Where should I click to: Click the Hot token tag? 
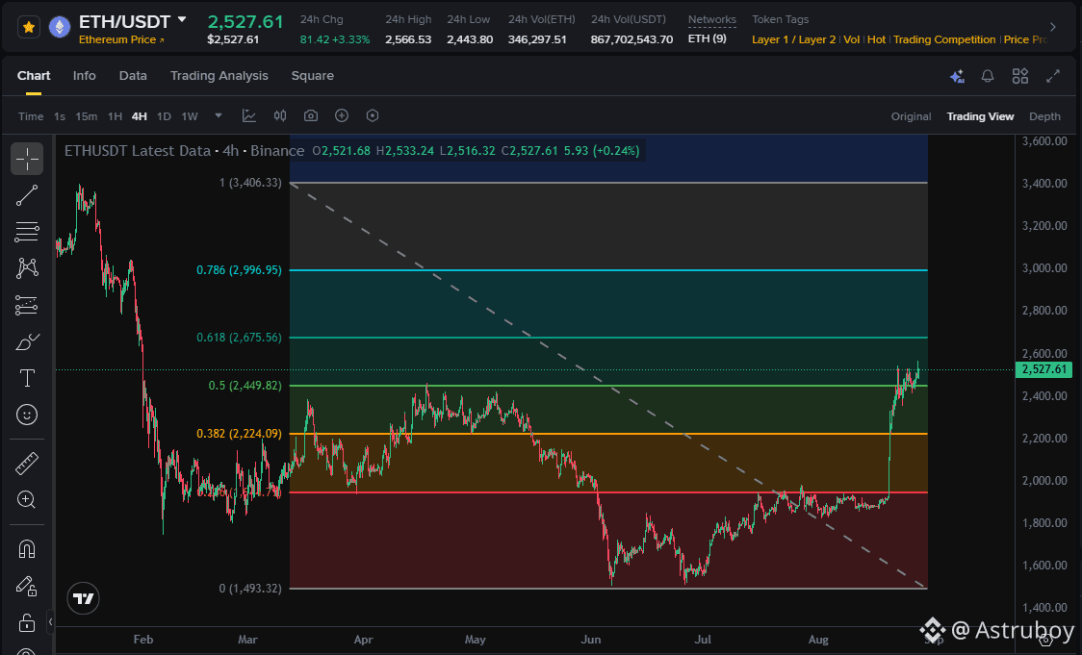(x=876, y=40)
